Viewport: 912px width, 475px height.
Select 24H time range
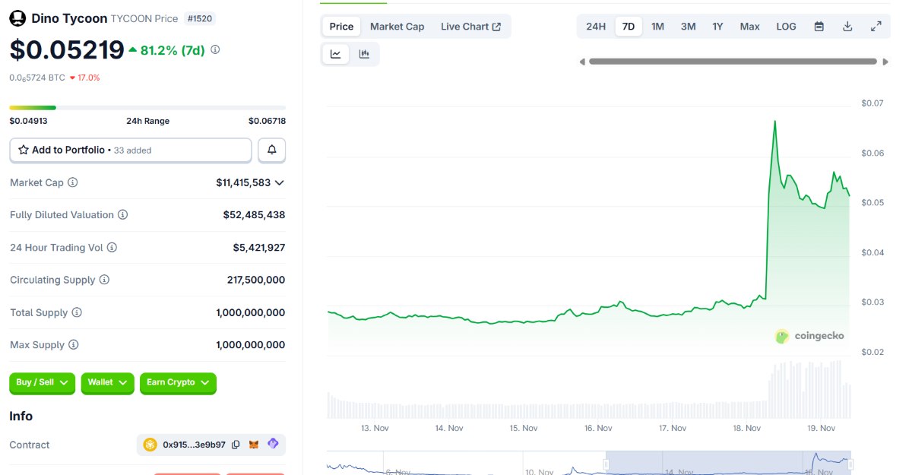(596, 27)
